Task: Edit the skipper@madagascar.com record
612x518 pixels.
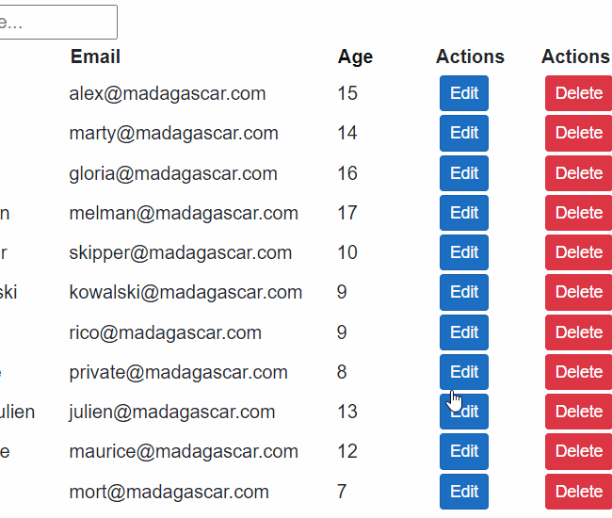Action: [x=464, y=252]
